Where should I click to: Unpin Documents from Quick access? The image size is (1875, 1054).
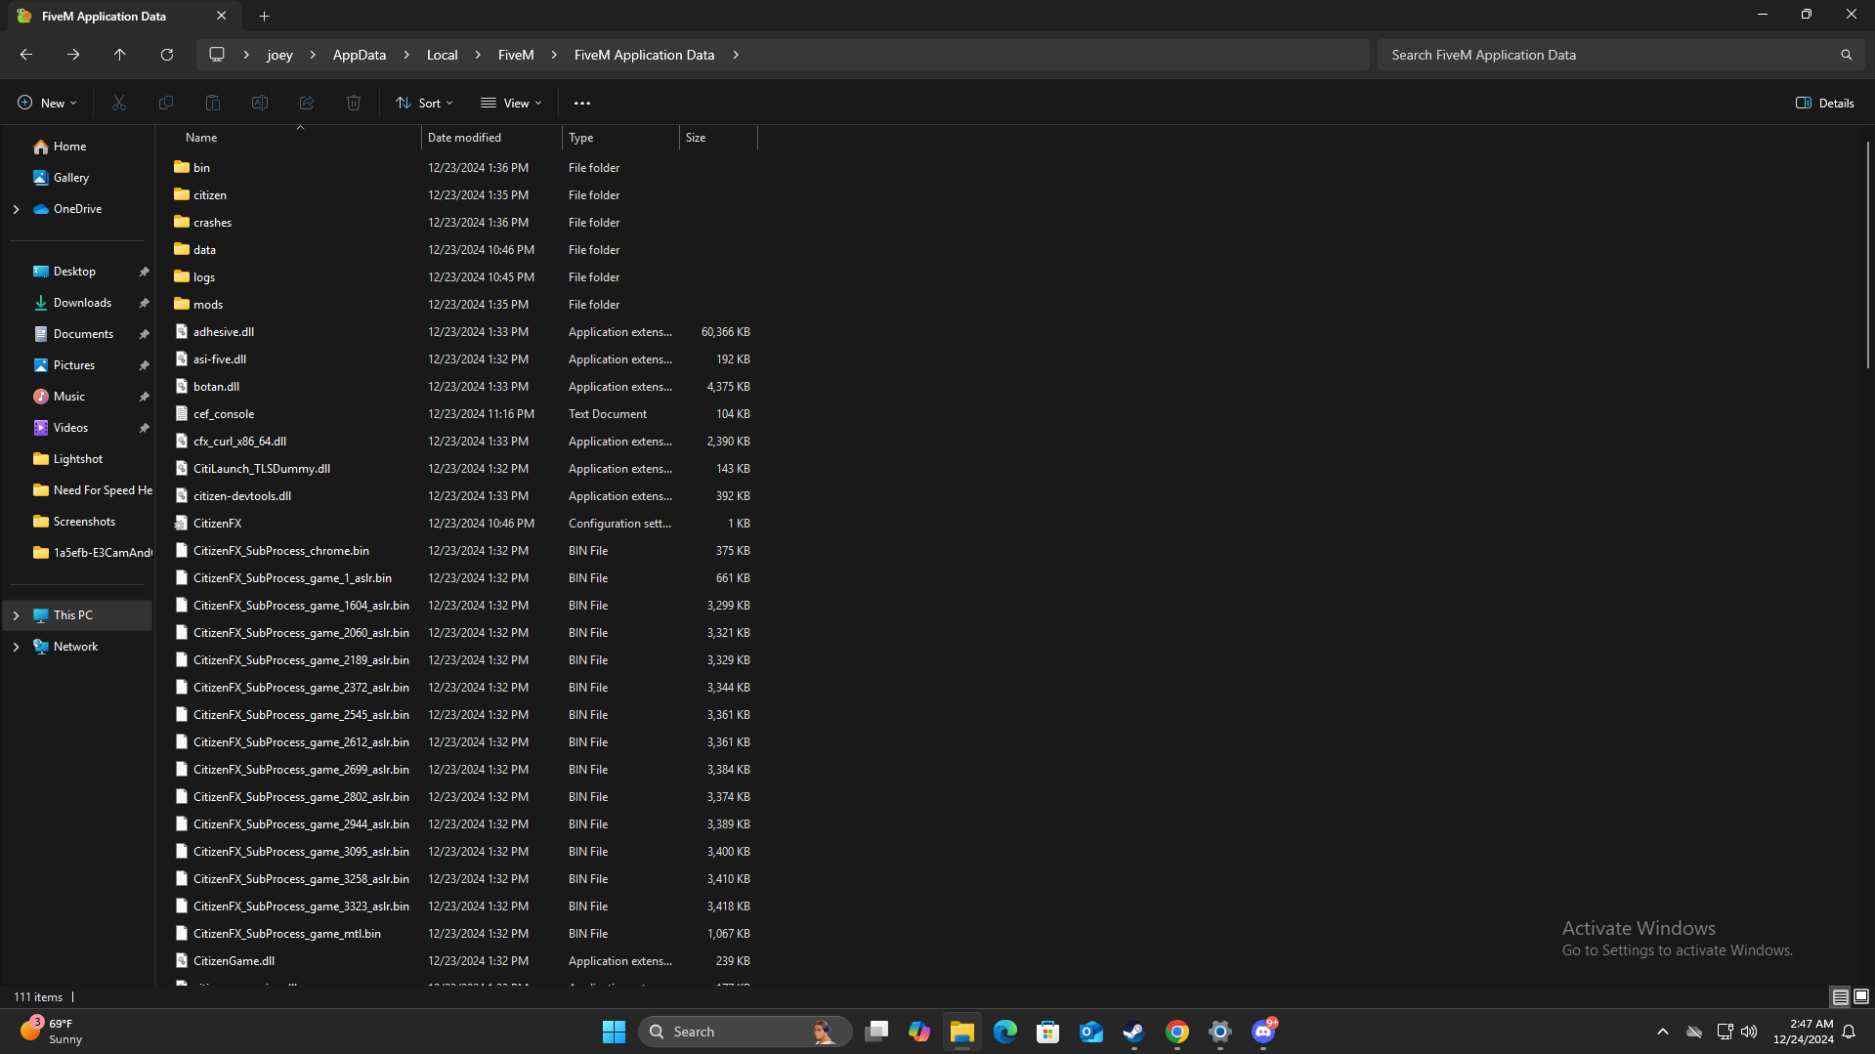click(144, 334)
